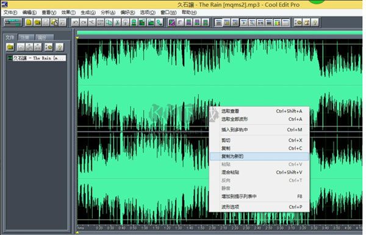The width and height of the screenshot is (366, 235).
Task: Open the 效果(T) menu
Action: [68, 12]
